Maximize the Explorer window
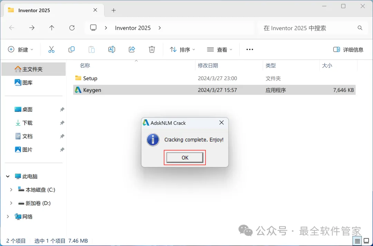373x246 pixels. coord(343,6)
